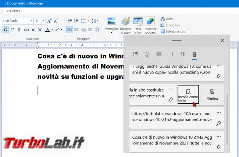239x157 pixels.
Task: Open the list style dropdown arrow
Action: click(88, 21)
